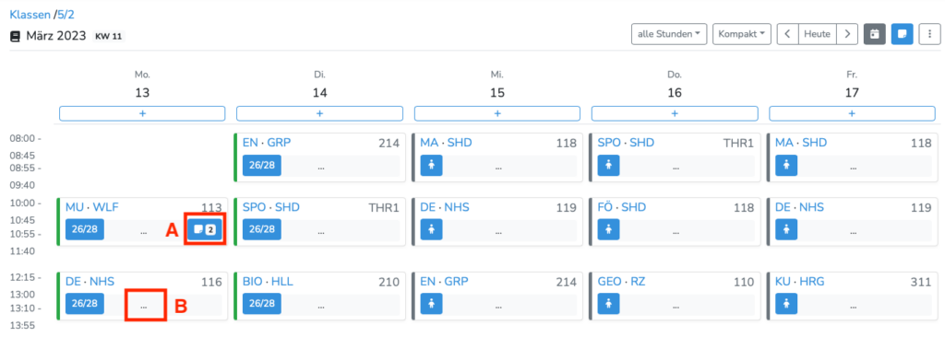Open the Klassen breadcrumb link
The width and height of the screenshot is (945, 337).
[30, 14]
